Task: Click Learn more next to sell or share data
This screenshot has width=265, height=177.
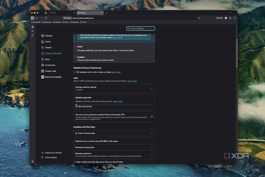Action: click(116, 72)
